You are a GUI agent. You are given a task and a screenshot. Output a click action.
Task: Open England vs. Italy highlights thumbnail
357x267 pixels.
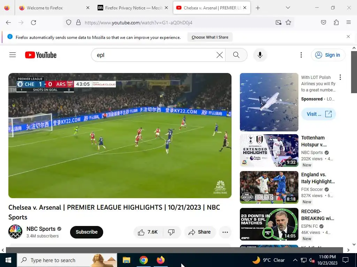click(x=269, y=187)
